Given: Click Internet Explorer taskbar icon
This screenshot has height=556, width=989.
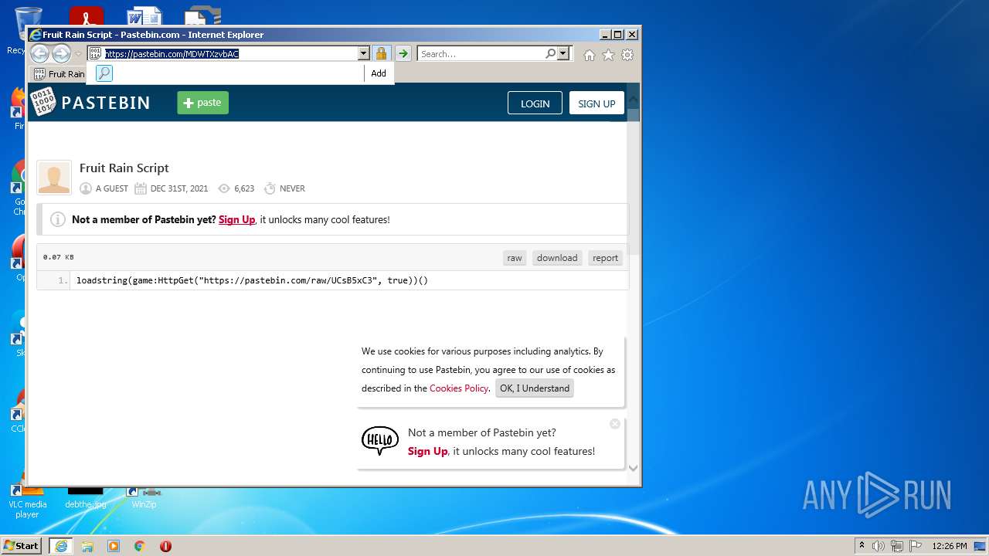Looking at the screenshot, I should tap(60, 546).
